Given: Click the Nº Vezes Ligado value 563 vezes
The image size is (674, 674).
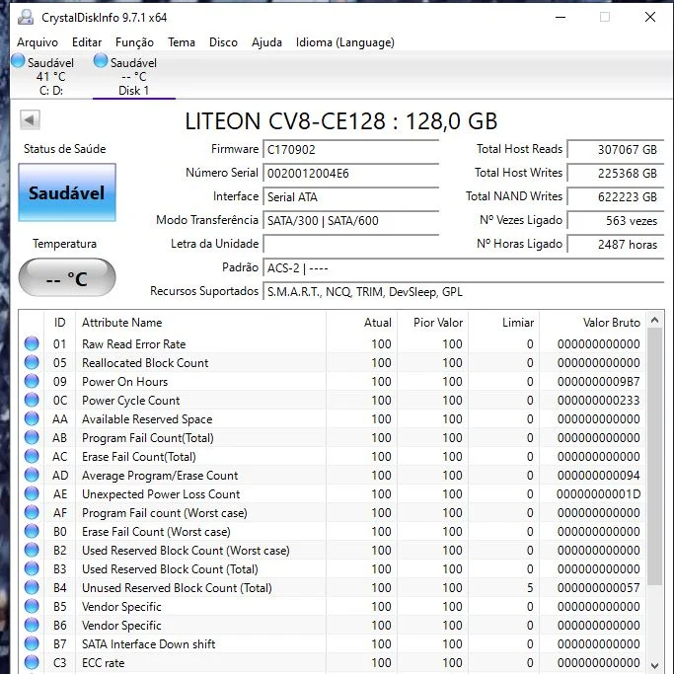Looking at the screenshot, I should [x=616, y=220].
